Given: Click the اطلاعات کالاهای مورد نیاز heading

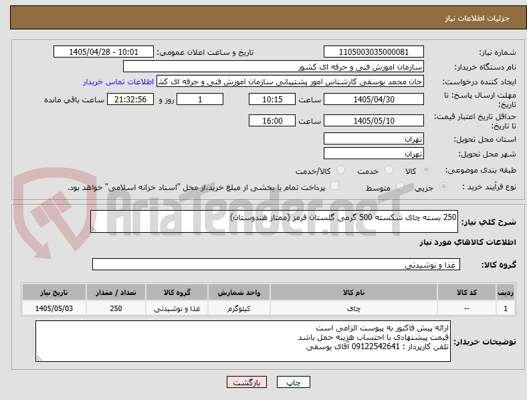Looking at the screenshot, I should 467,242.
